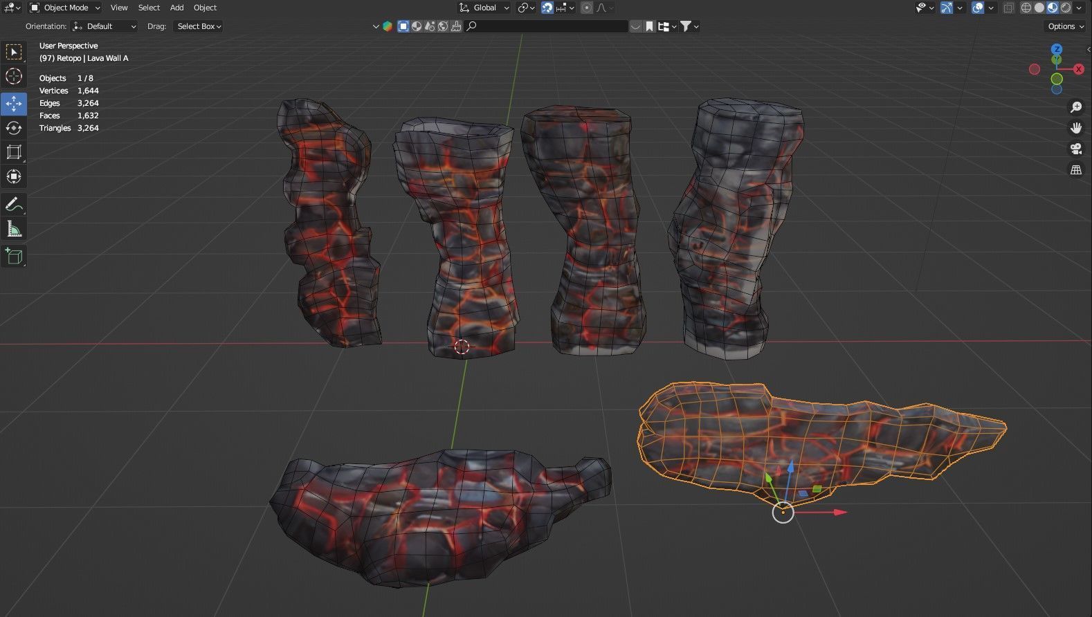
Task: Open the filter funnel dropdown arrow
Action: point(696,26)
